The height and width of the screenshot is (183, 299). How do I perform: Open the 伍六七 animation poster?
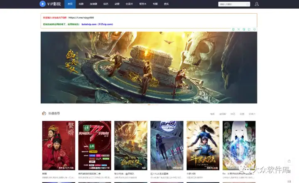point(167,146)
